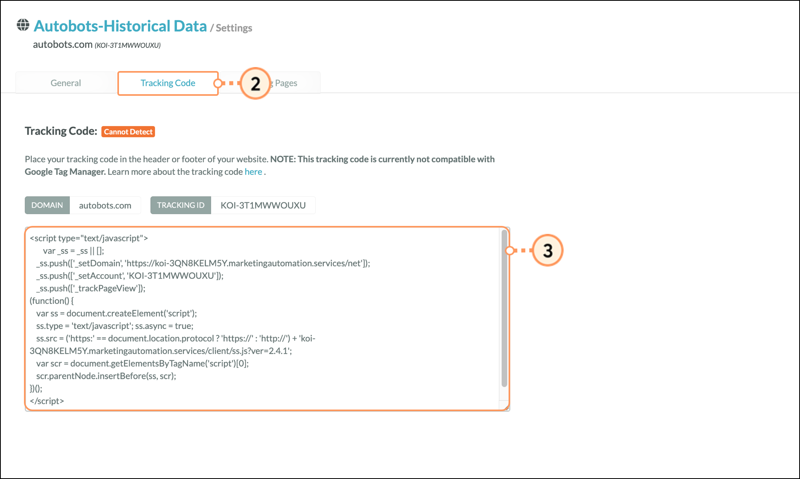Open the Autobots-Historical Data title link
Image resolution: width=800 pixels, height=479 pixels.
tap(120, 26)
